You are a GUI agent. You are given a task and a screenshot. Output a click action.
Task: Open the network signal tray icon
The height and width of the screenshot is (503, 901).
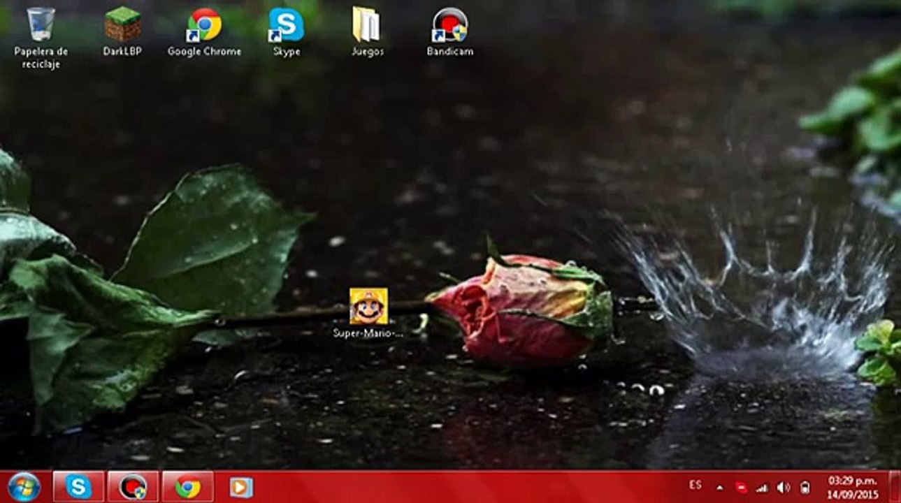(762, 487)
